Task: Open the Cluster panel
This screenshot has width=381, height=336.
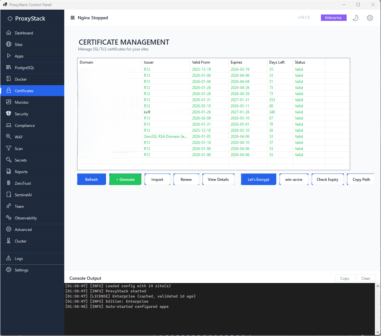Action: tap(20, 241)
